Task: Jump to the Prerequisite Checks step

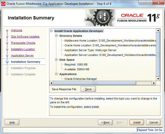Action: [x=23, y=43]
